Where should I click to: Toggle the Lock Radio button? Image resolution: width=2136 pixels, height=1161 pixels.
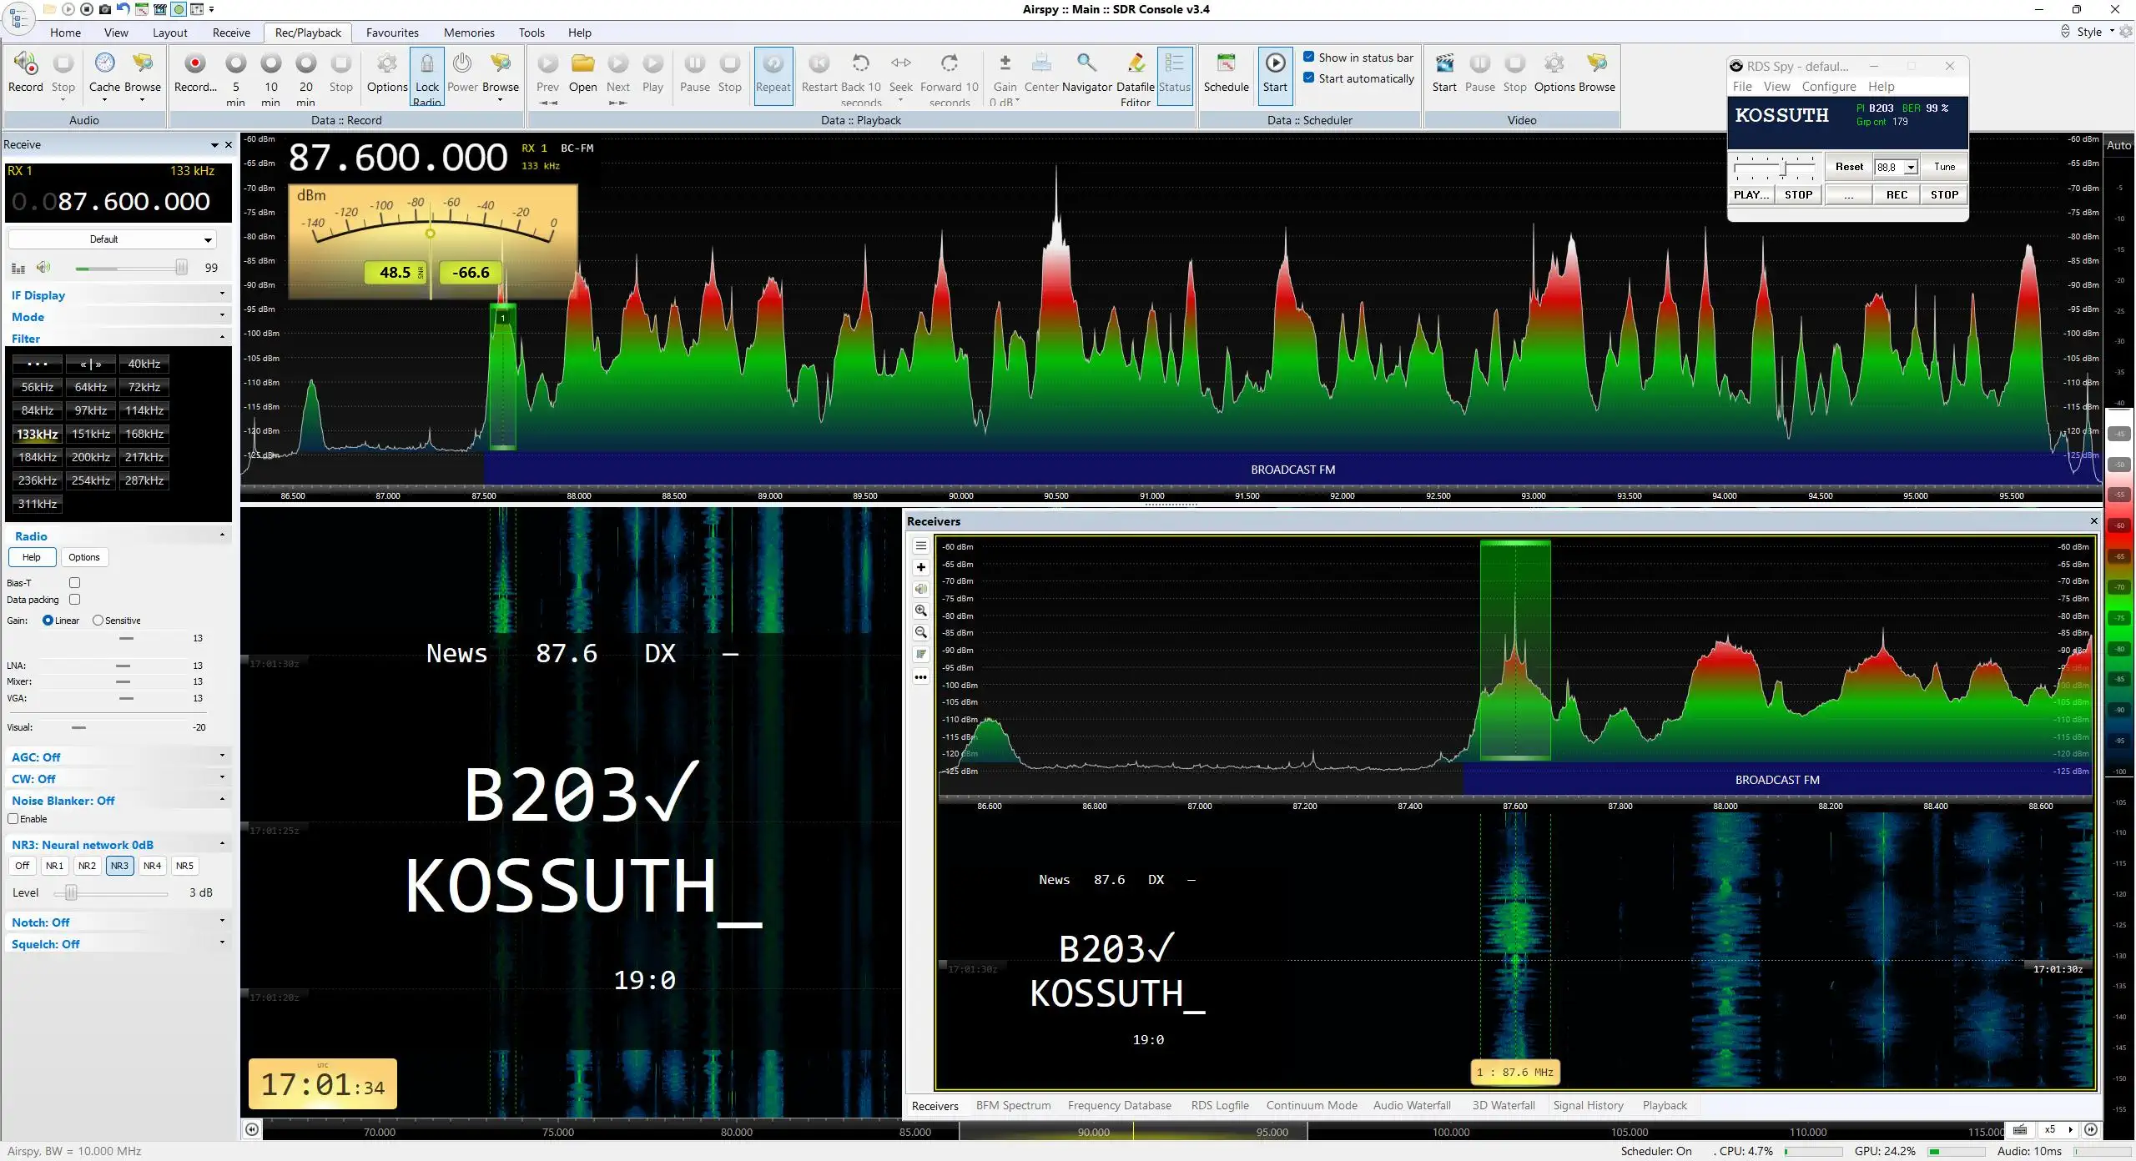pos(426,76)
